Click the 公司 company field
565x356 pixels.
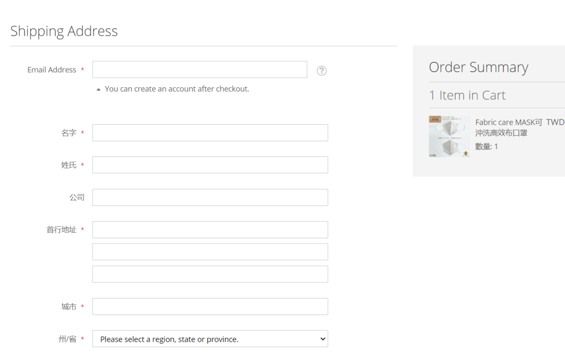pyautogui.click(x=210, y=198)
